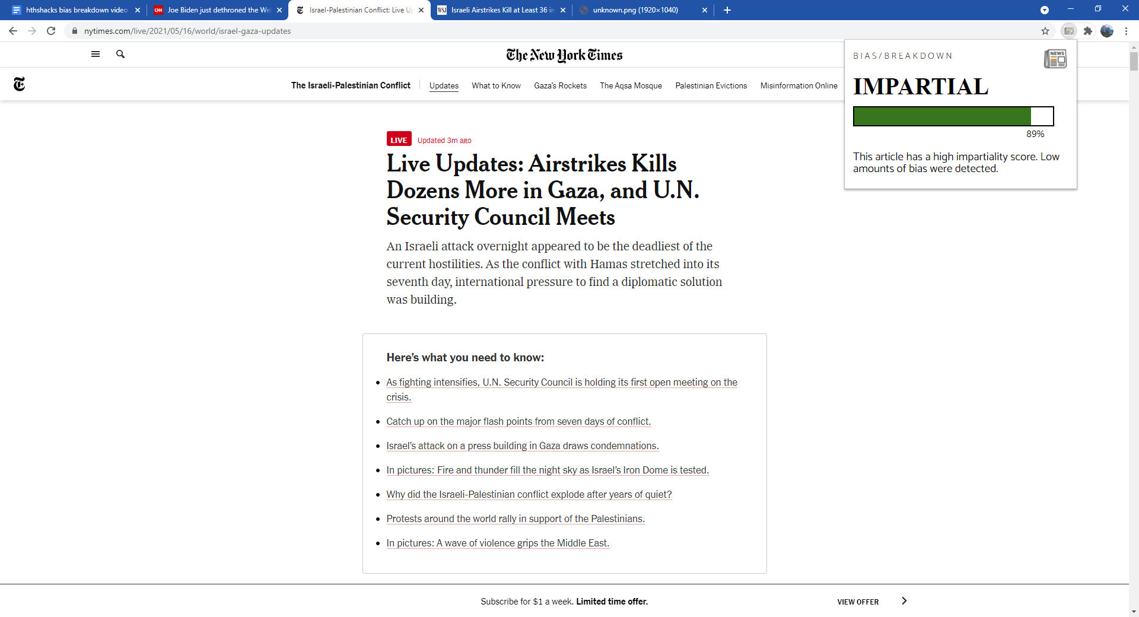
Task: Click the browser forward arrow
Action: [x=32, y=31]
